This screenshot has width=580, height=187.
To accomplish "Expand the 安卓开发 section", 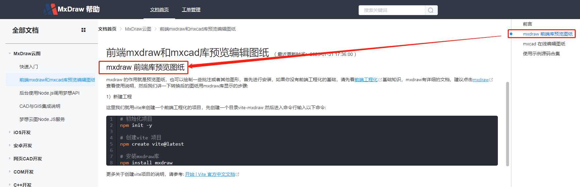I will 10,146.
